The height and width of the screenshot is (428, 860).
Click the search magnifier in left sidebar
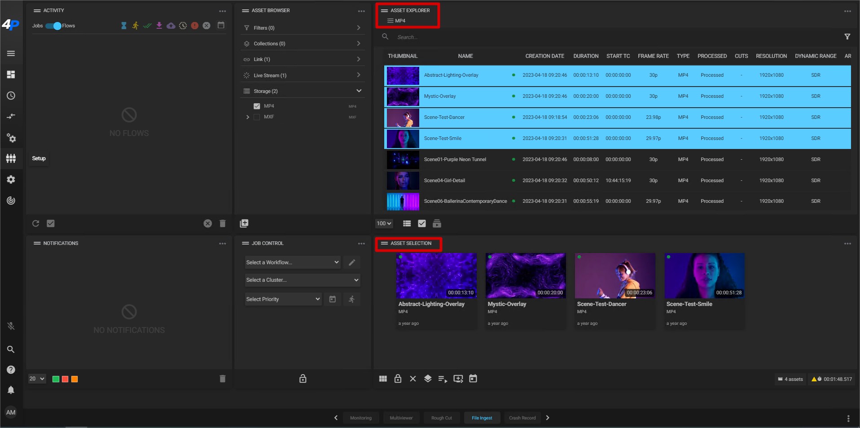coord(11,349)
